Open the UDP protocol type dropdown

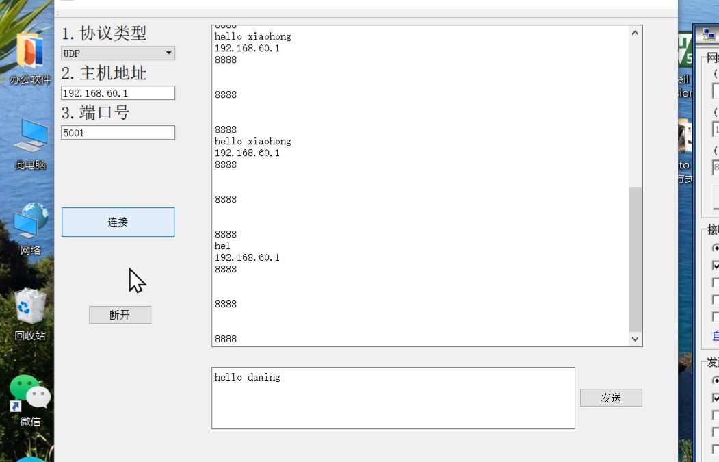pyautogui.click(x=118, y=53)
